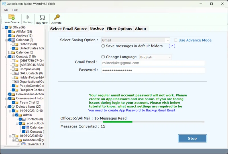Click the admin folder icon
The image size is (228, 154).
coord(20,115)
